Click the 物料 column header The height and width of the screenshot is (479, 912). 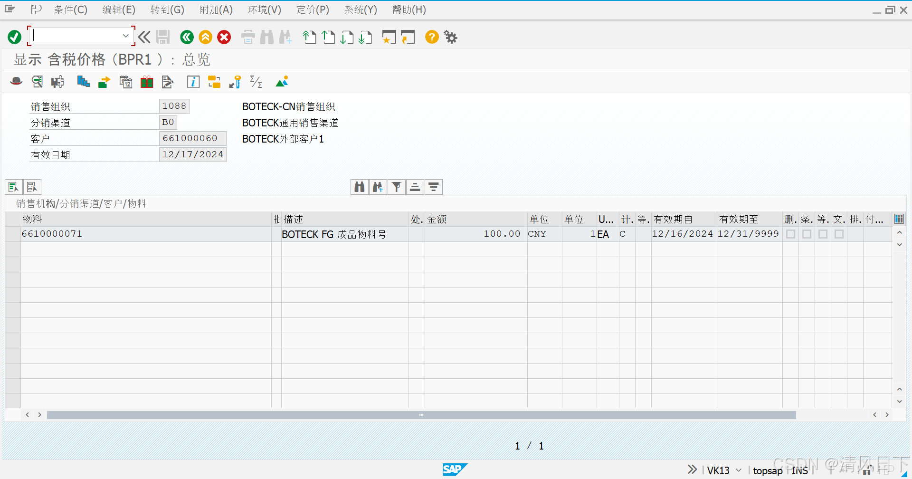click(146, 219)
